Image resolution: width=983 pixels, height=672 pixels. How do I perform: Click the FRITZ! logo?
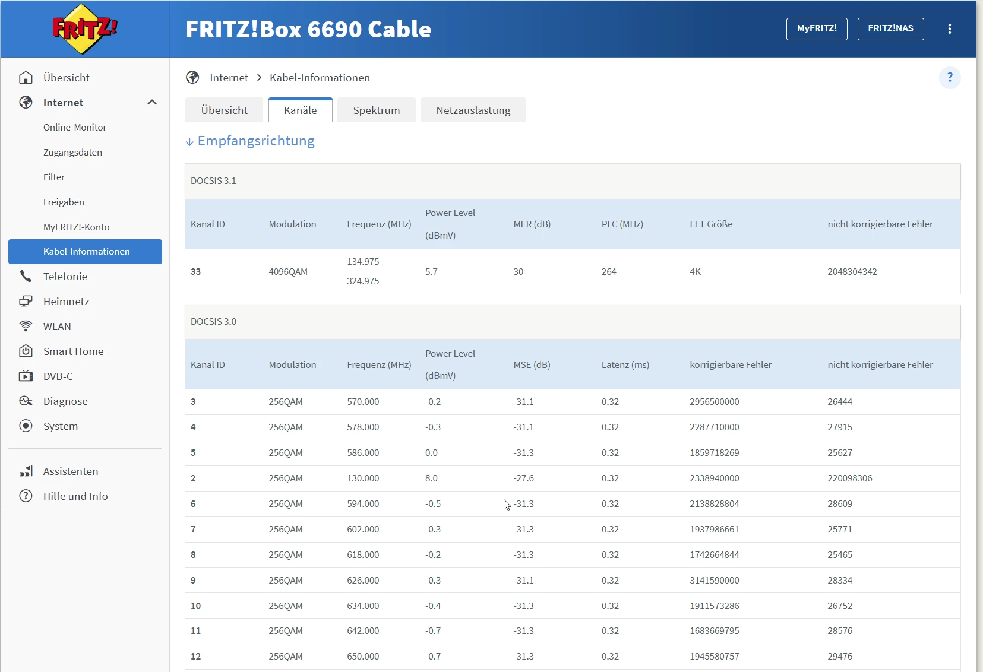pos(85,28)
